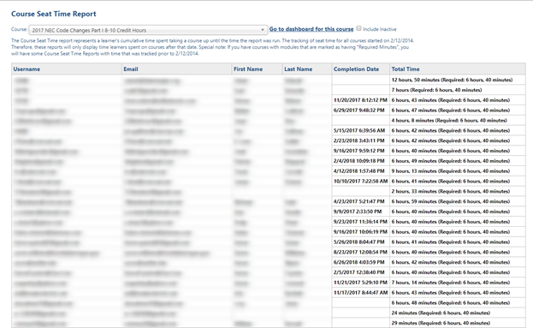Select the 6 hours, 59 minutes total time cell
The width and height of the screenshot is (533, 328).
pyautogui.click(x=457, y=201)
